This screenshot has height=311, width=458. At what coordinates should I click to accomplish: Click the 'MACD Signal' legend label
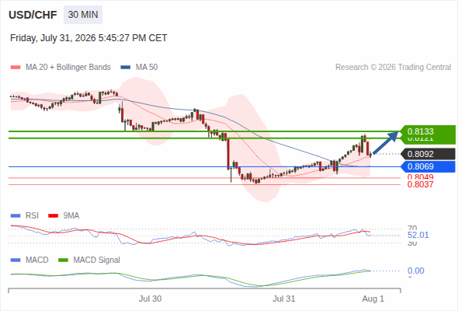(97, 260)
